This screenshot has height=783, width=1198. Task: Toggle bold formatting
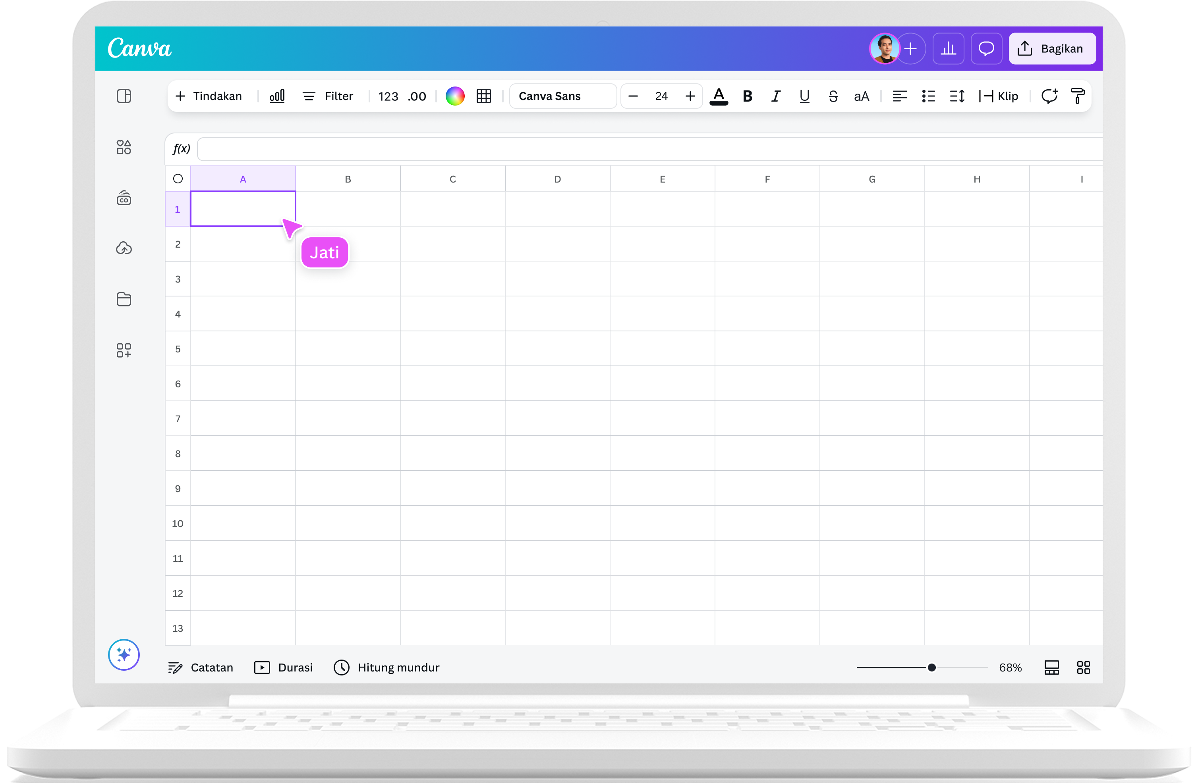747,96
